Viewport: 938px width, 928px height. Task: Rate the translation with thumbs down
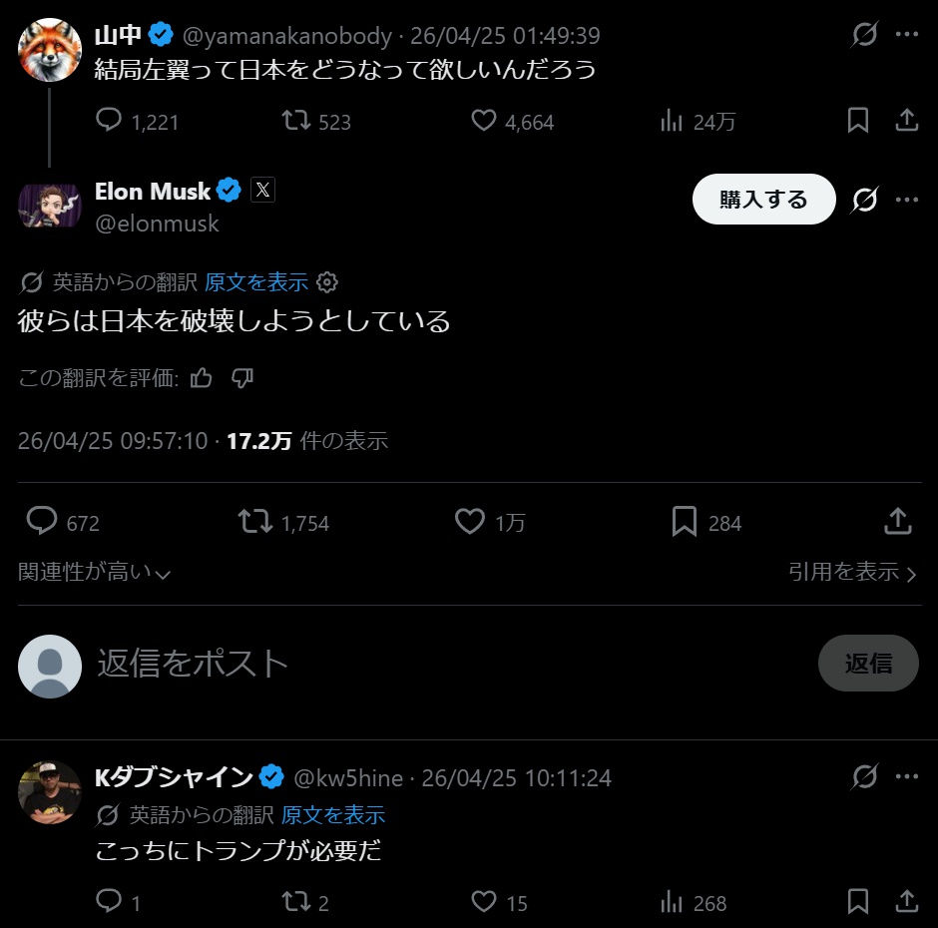[x=242, y=378]
